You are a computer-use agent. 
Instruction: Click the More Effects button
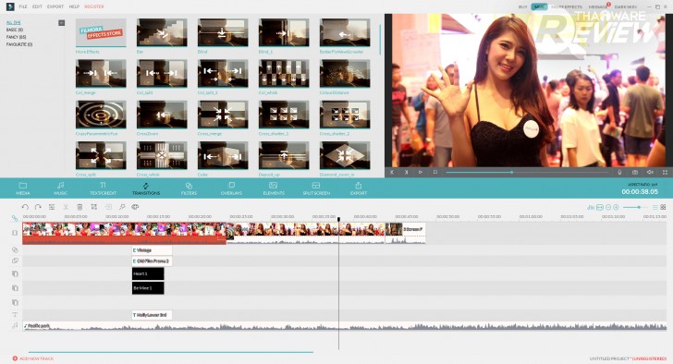[x=567, y=6]
